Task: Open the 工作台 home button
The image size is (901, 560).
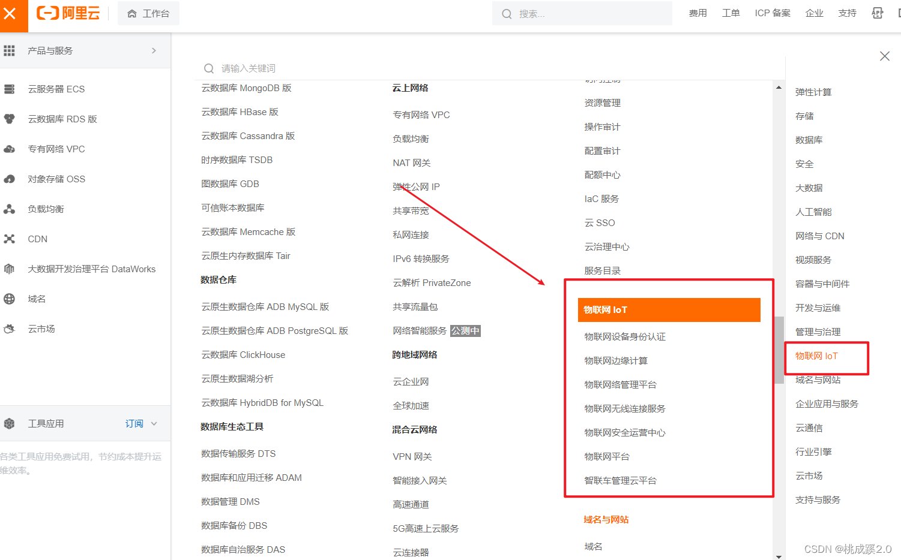Action: tap(148, 13)
